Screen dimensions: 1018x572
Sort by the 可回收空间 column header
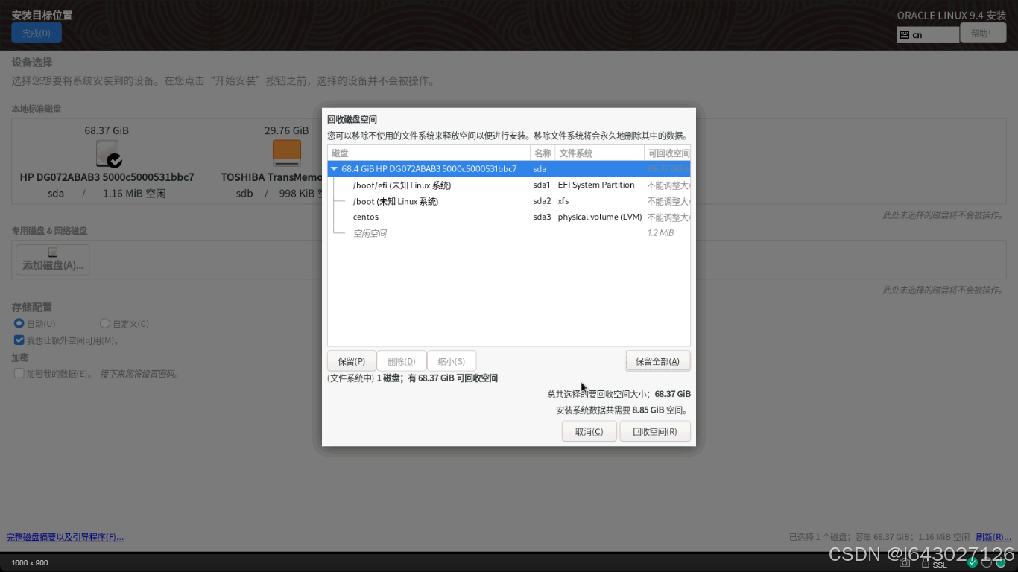coord(667,153)
